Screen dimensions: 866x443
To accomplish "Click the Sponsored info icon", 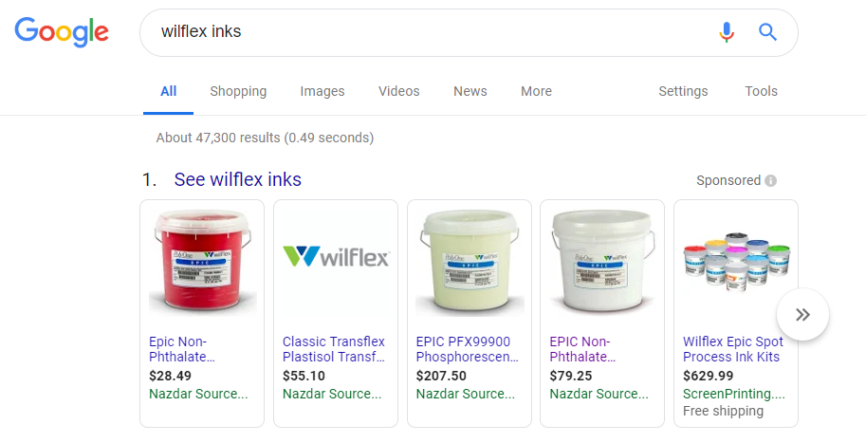I will click(770, 180).
